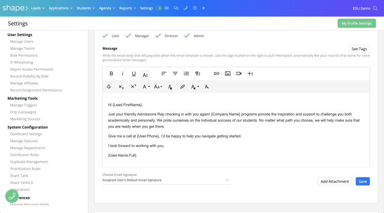
Task: Insert a hyperlink into the message
Action: (x=217, y=73)
